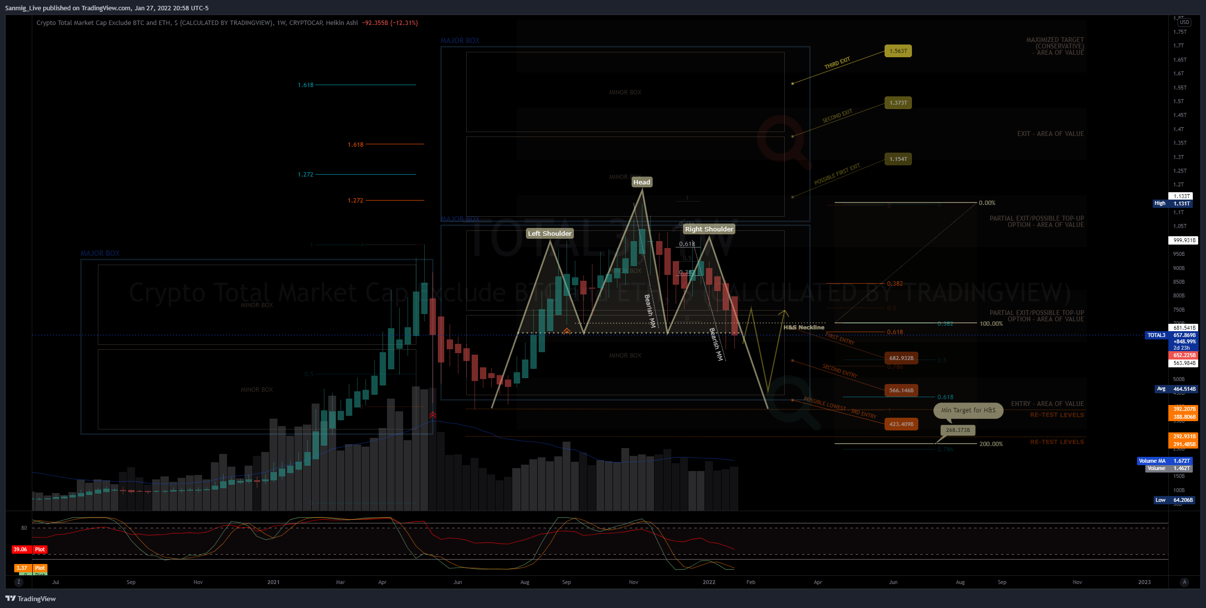This screenshot has width=1206, height=608.
Task: Click the red double-arrow marker near June
Action: point(432,415)
